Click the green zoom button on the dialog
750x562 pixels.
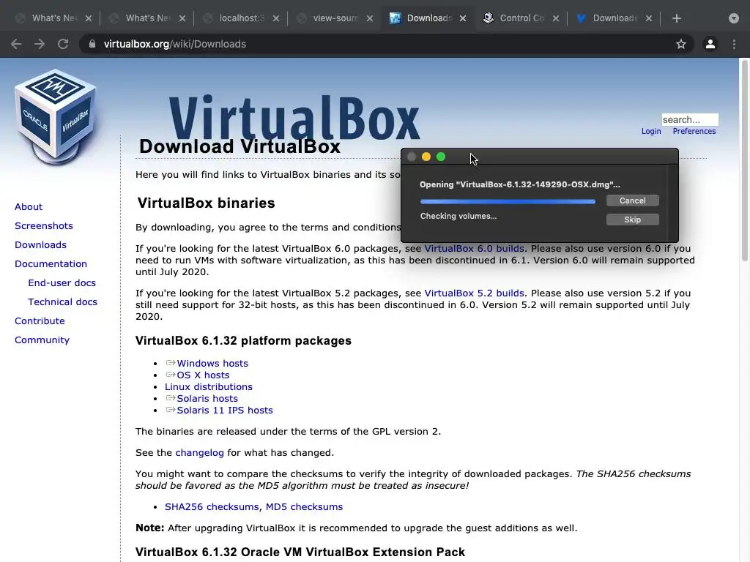(x=441, y=157)
